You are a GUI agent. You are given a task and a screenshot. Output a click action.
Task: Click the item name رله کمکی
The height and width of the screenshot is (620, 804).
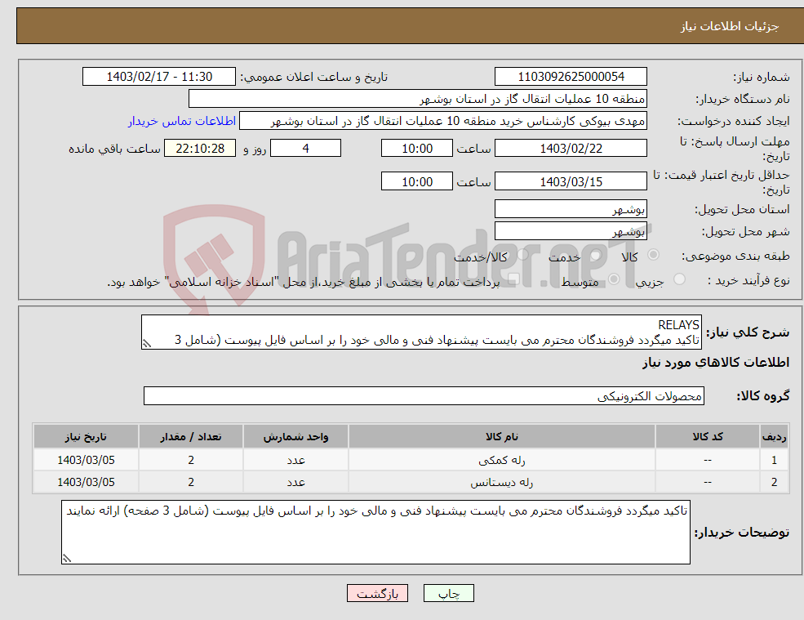[502, 461]
